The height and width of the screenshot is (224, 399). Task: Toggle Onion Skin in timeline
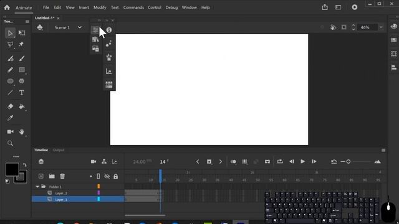pyautogui.click(x=233, y=162)
